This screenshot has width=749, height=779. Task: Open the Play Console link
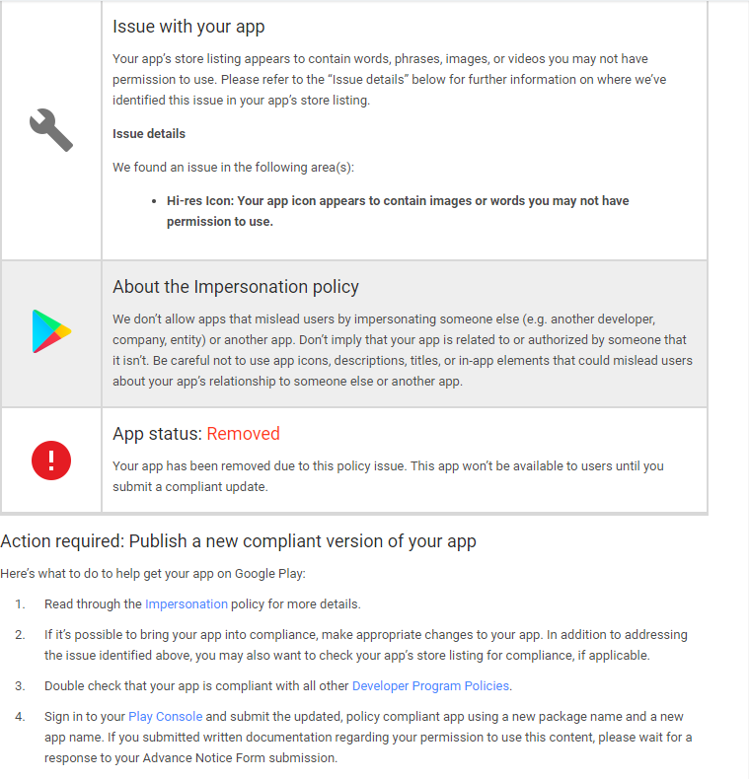165,717
